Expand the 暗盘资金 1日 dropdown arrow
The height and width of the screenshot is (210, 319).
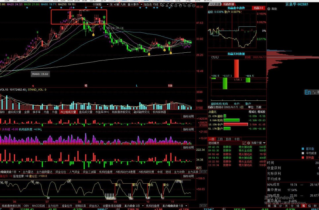(x=19, y=172)
